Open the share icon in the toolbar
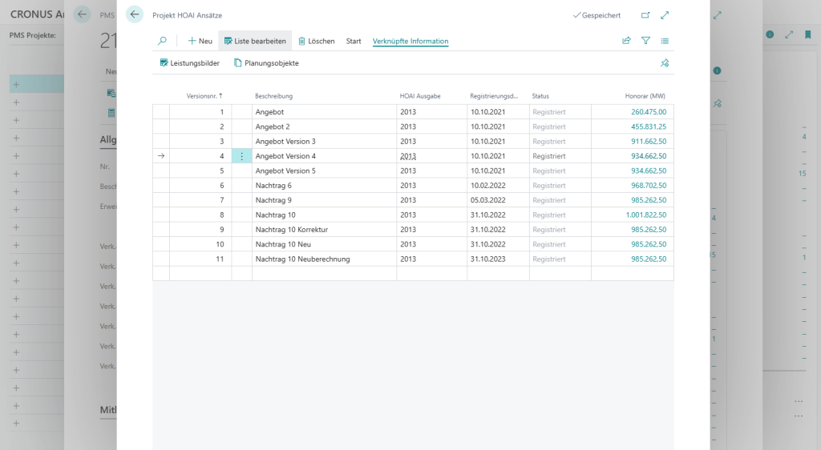 [626, 40]
